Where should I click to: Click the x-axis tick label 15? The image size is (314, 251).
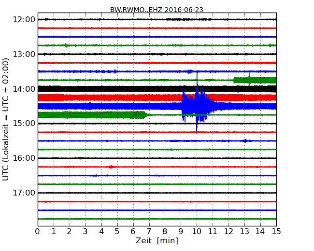276,232
